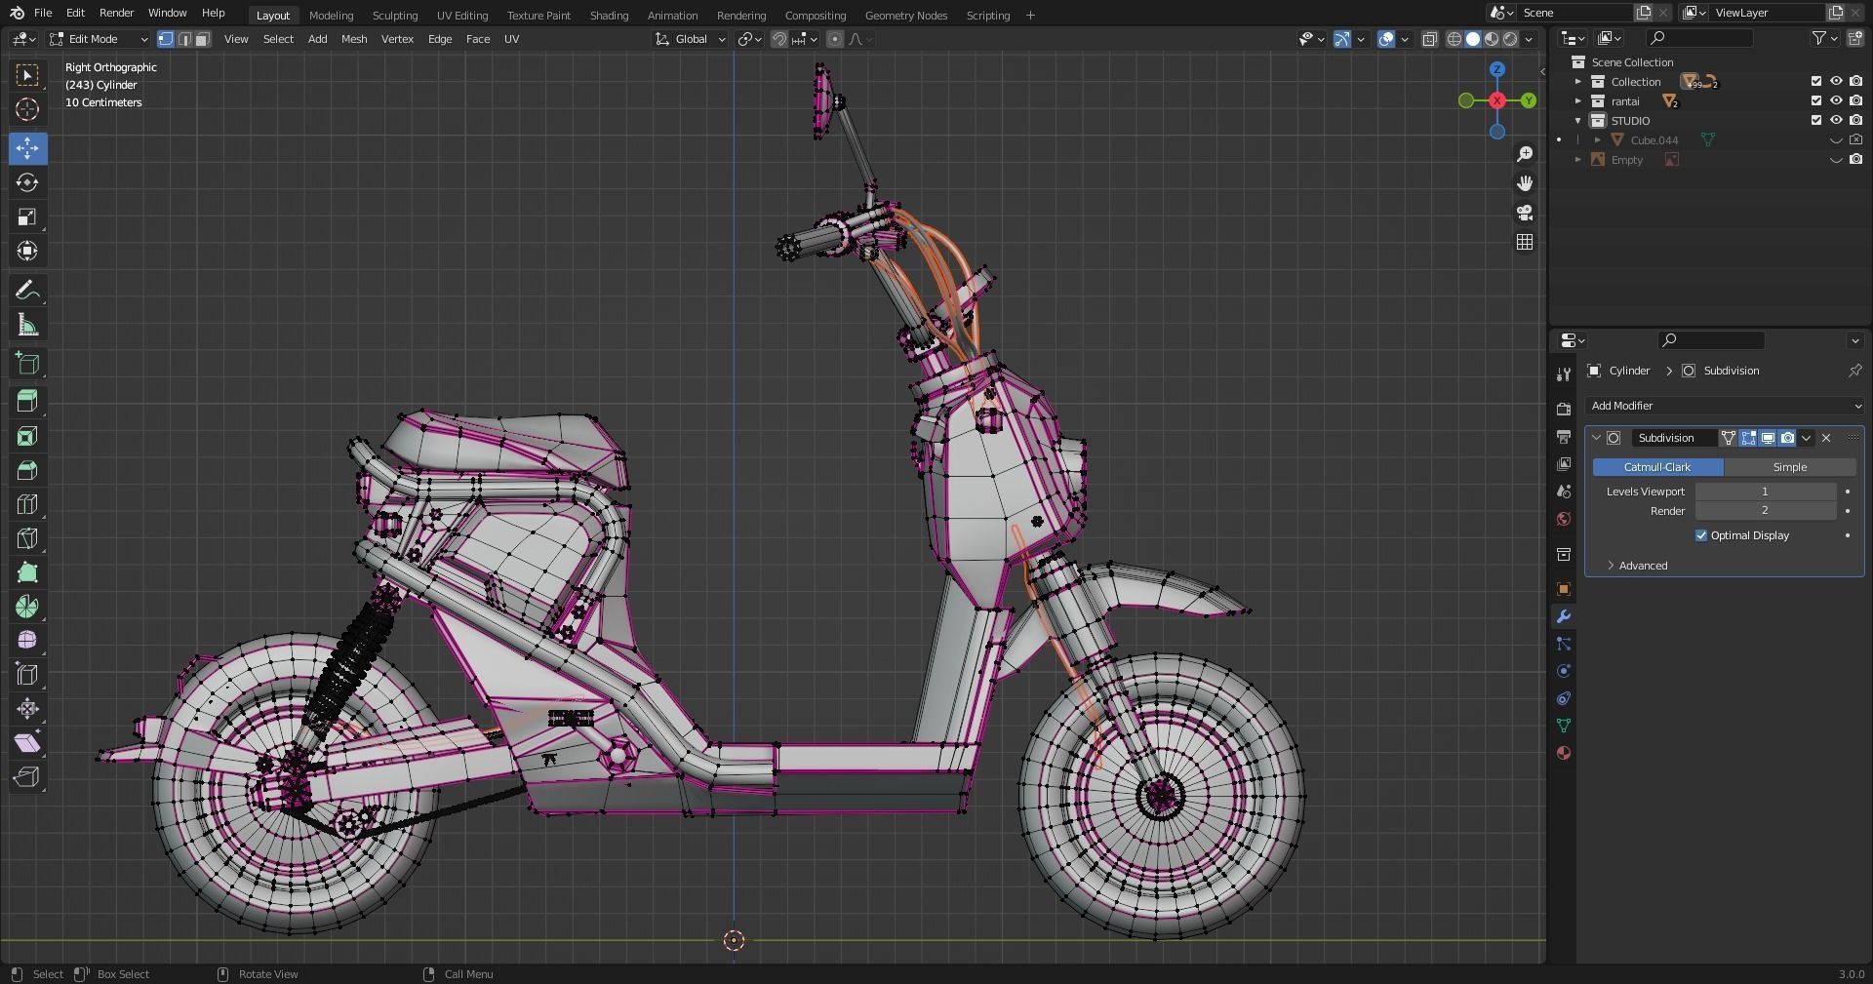Select the Extrude Region tool
Screen dimensions: 1873x984
[x=27, y=401]
